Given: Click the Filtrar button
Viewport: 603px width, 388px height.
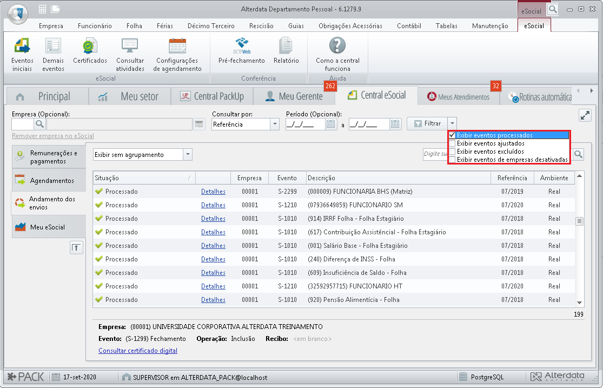Looking at the screenshot, I should click(427, 123).
